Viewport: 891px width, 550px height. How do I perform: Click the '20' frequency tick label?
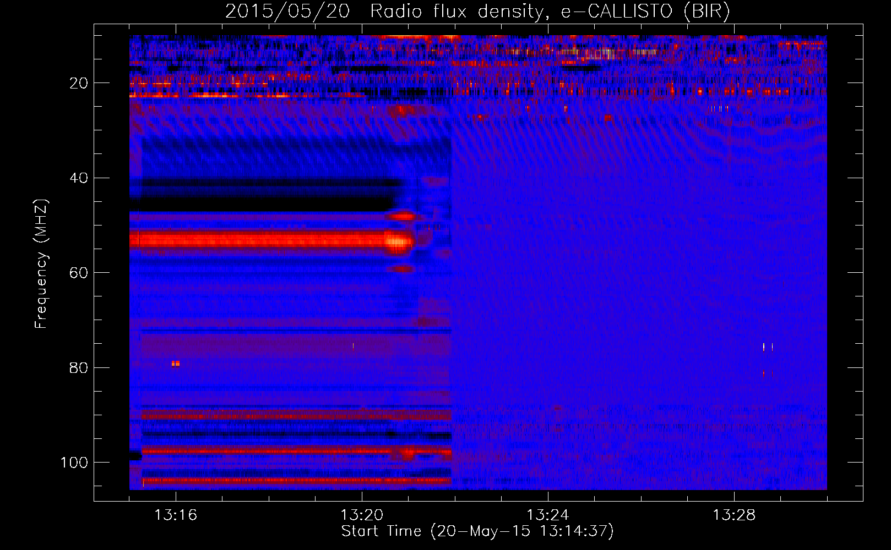coord(79,83)
